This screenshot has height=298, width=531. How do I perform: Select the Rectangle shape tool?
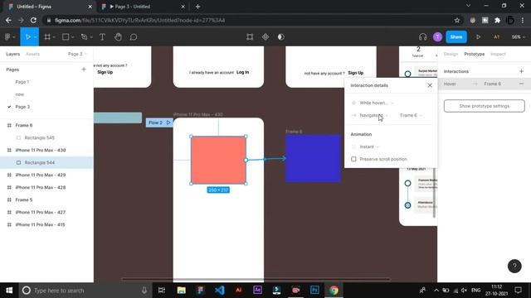[66, 36]
